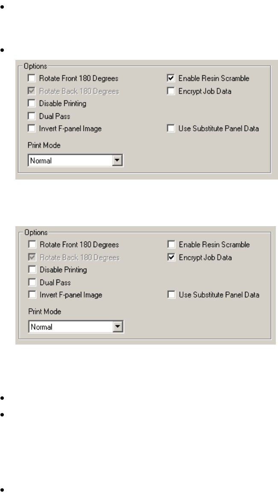Tick Rotate Front 180 Degrees in lower Options group
The height and width of the screenshot is (495, 278).
click(x=32, y=245)
